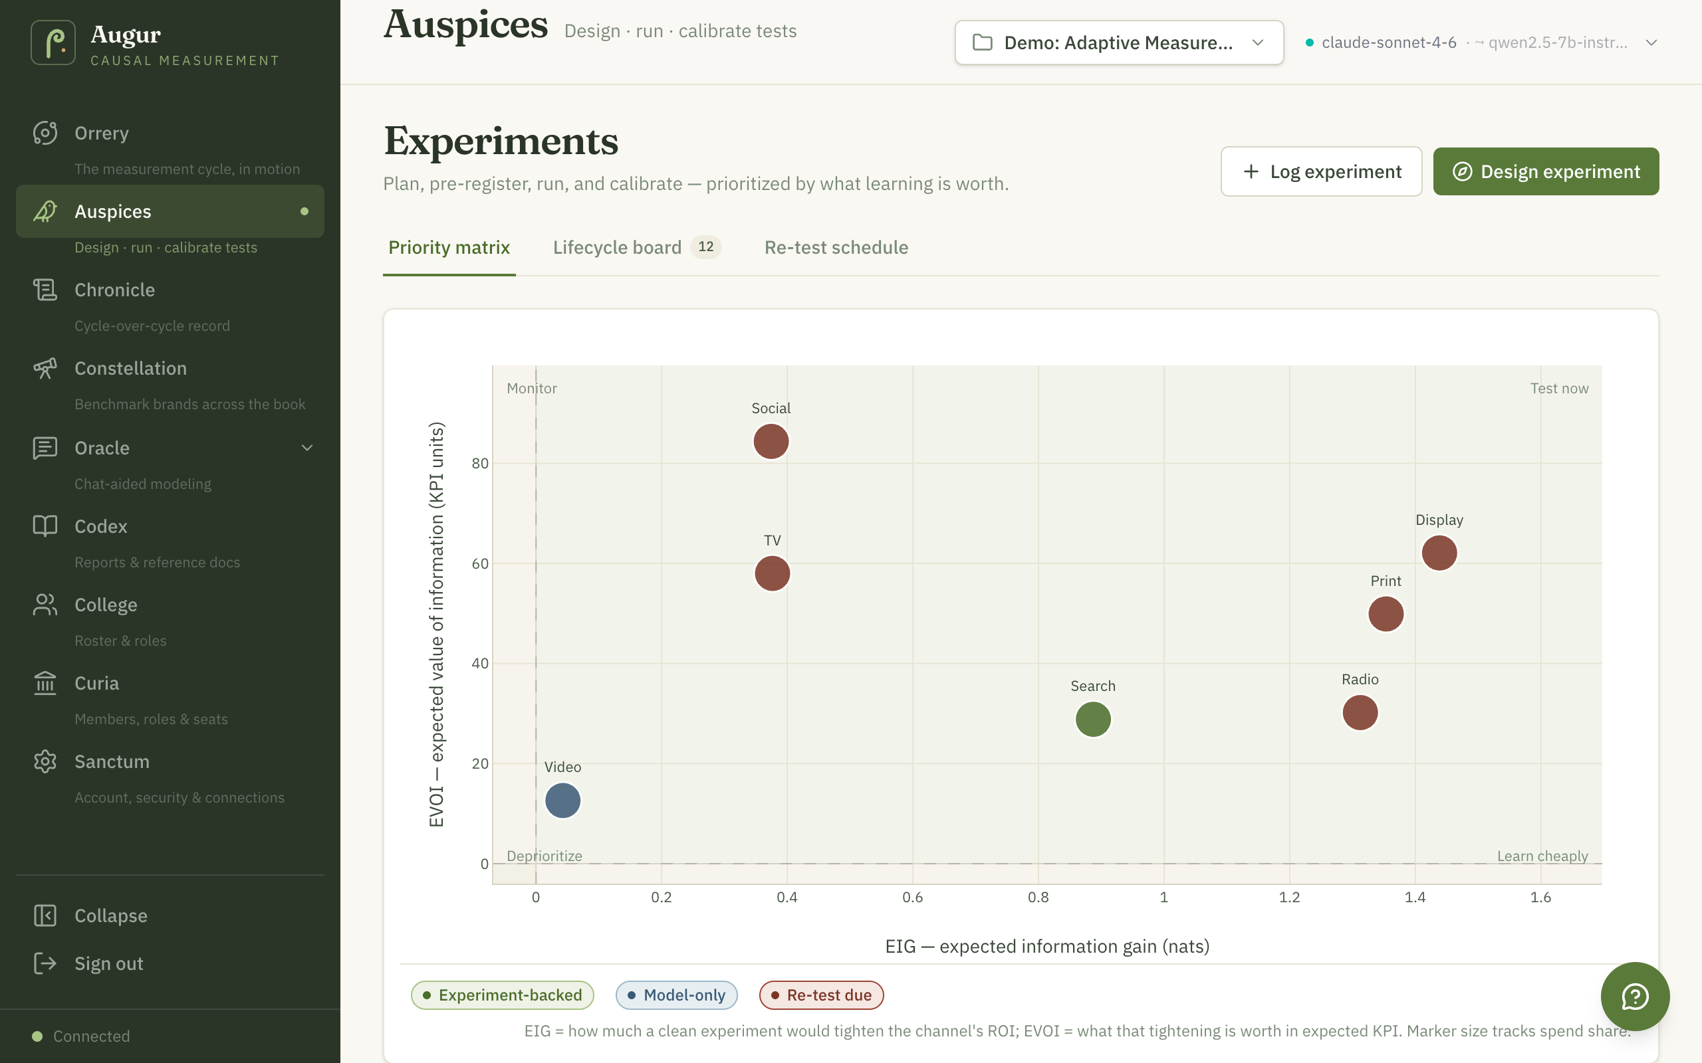Click the Deprioritize quadrant label
Screen dimensions: 1702x1063
coord(545,856)
